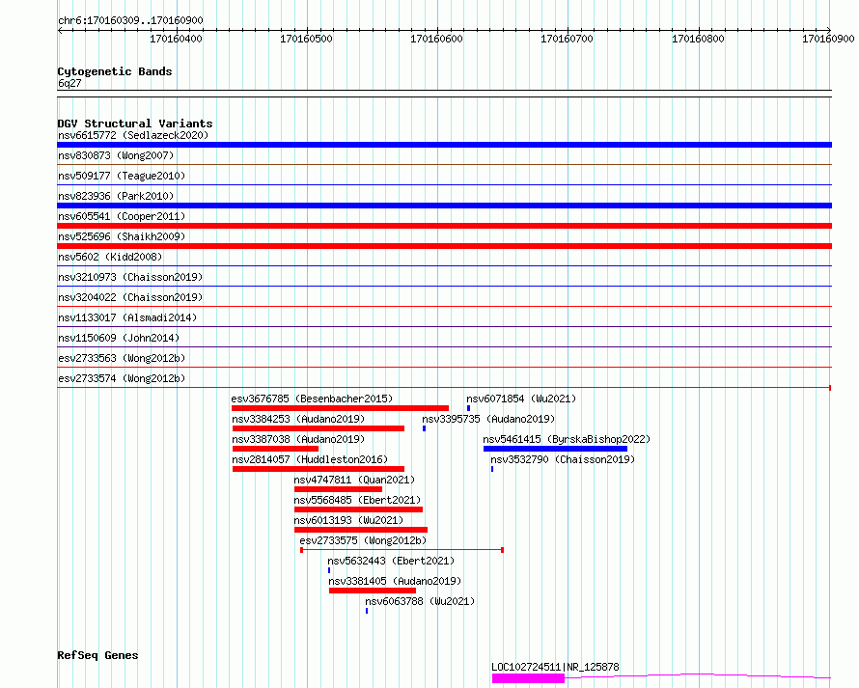The height and width of the screenshot is (688, 859).
Task: Open nsv6071854 (Wu2021) label
Action: point(521,399)
